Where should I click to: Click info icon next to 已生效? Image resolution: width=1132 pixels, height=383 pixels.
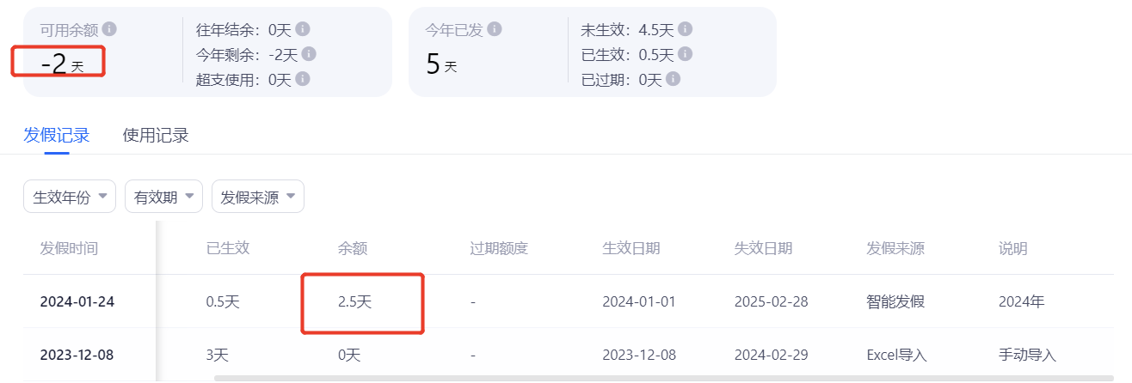coord(685,54)
